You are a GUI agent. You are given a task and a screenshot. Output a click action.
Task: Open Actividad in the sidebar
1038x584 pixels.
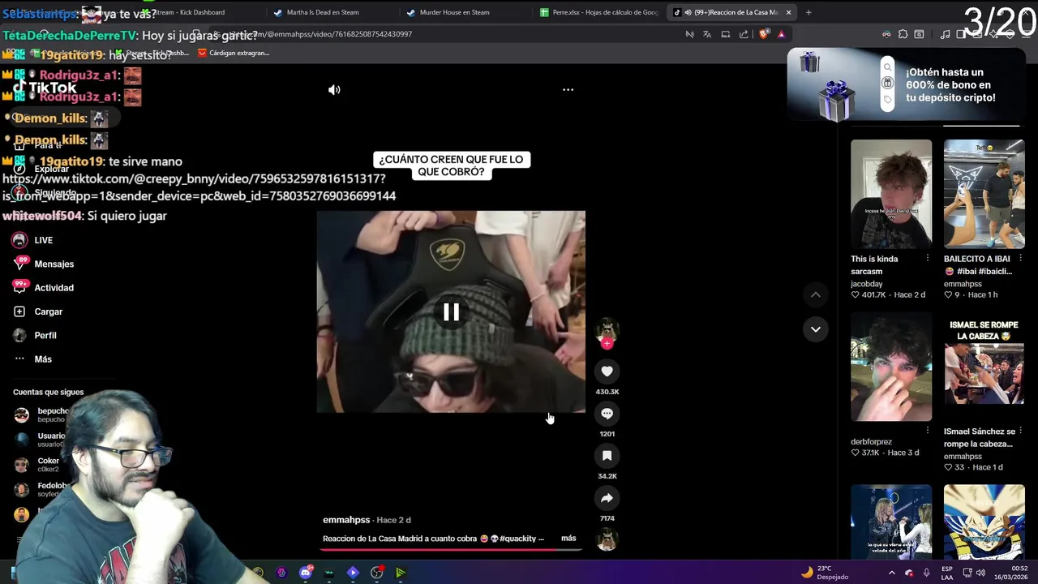(x=54, y=288)
